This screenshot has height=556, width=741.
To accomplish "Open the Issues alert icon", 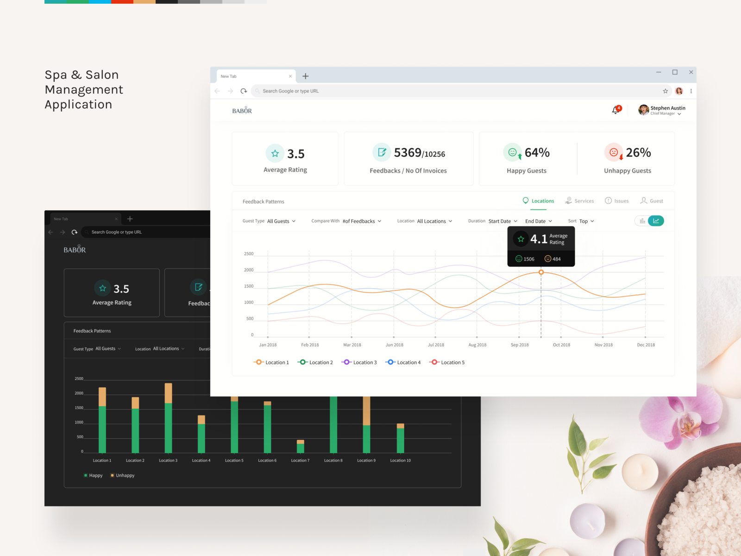I will (609, 200).
